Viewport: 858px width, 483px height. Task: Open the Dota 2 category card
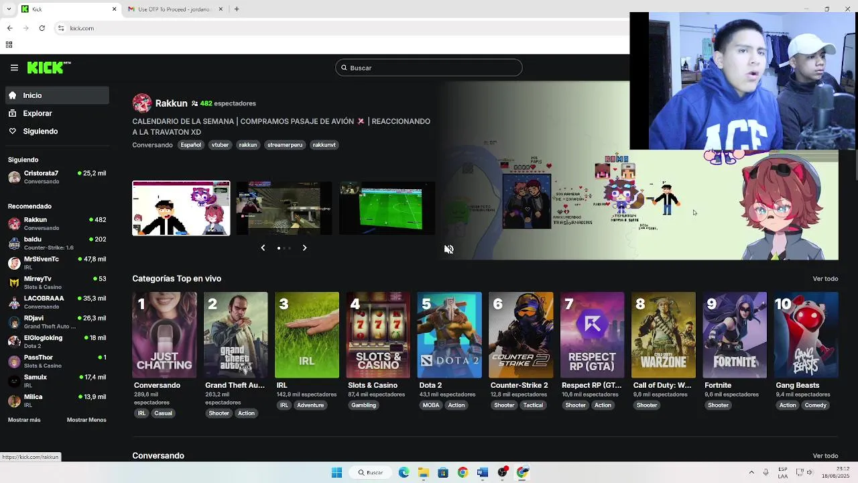tap(449, 335)
